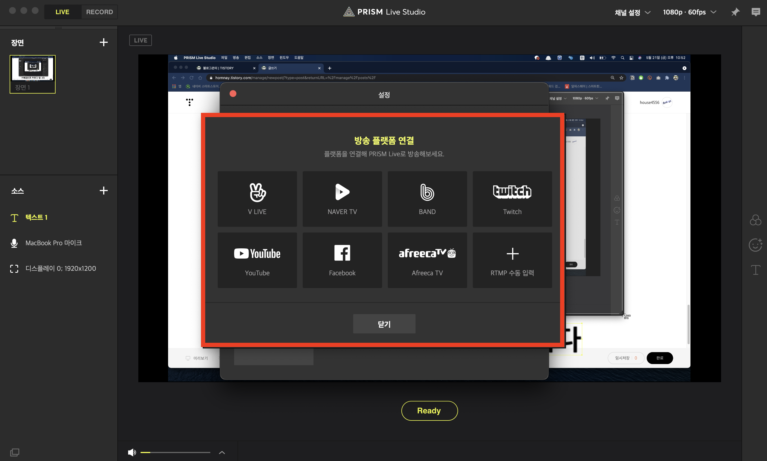The image size is (767, 461).
Task: Open the beauty effect overlapping-circles icon on the right sidebar
Action: tap(755, 220)
